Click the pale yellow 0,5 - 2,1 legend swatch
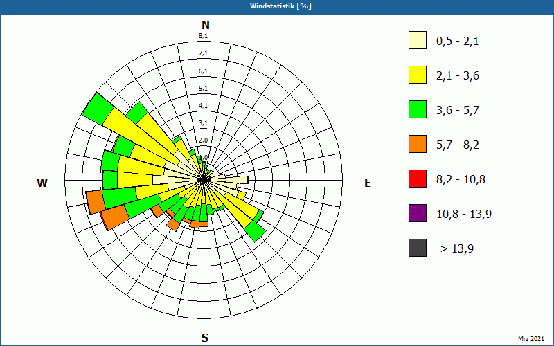 418,40
